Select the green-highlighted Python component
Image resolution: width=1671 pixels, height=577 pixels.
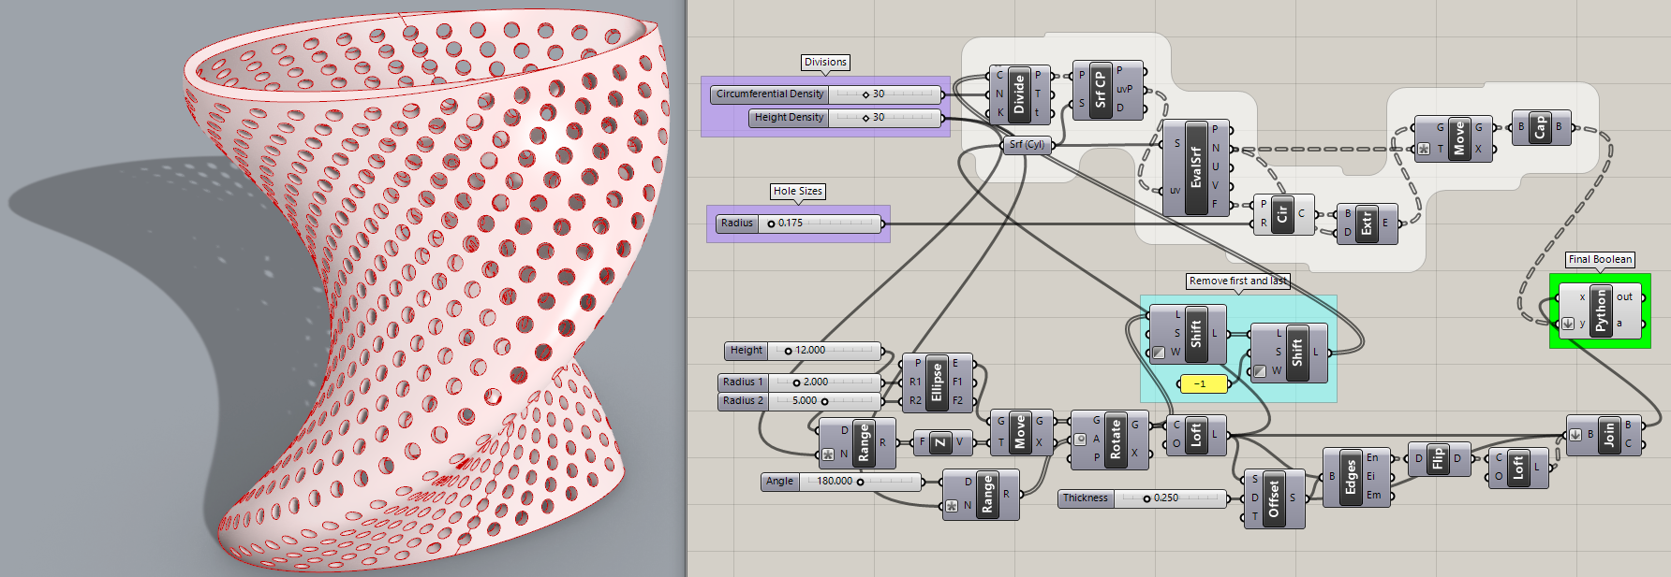point(1601,310)
